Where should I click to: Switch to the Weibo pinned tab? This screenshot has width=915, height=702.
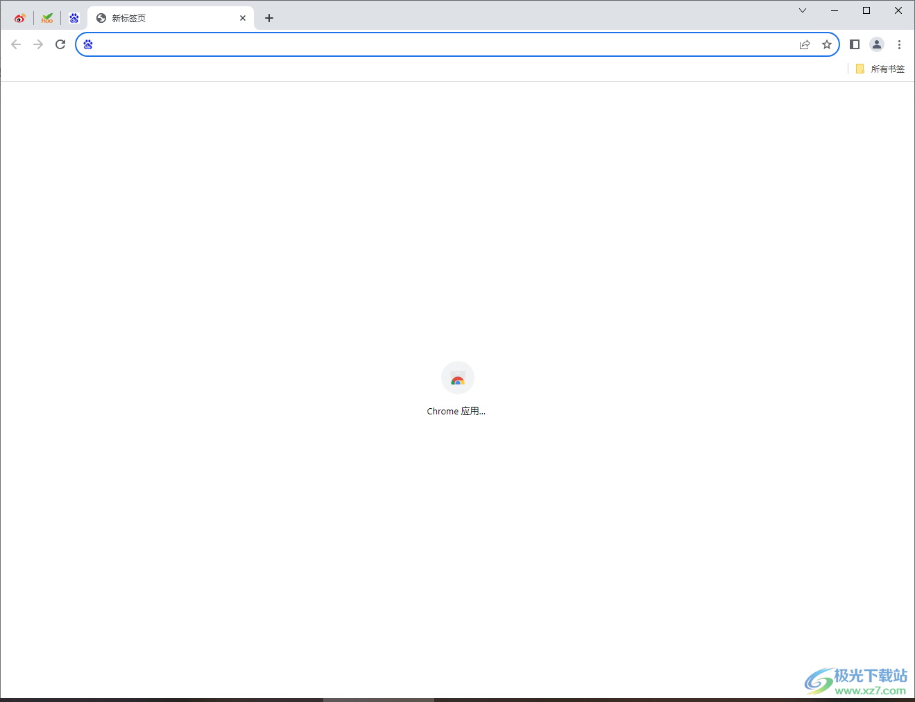[x=19, y=18]
